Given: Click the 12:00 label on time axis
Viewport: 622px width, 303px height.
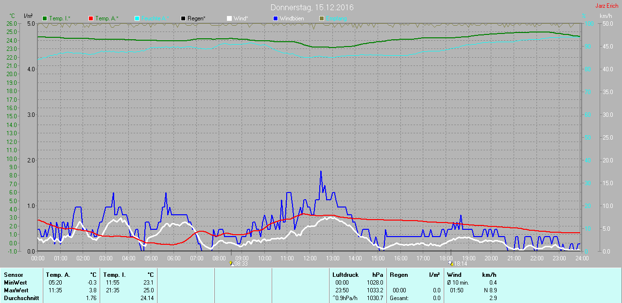Looking at the screenshot, I should (310, 258).
